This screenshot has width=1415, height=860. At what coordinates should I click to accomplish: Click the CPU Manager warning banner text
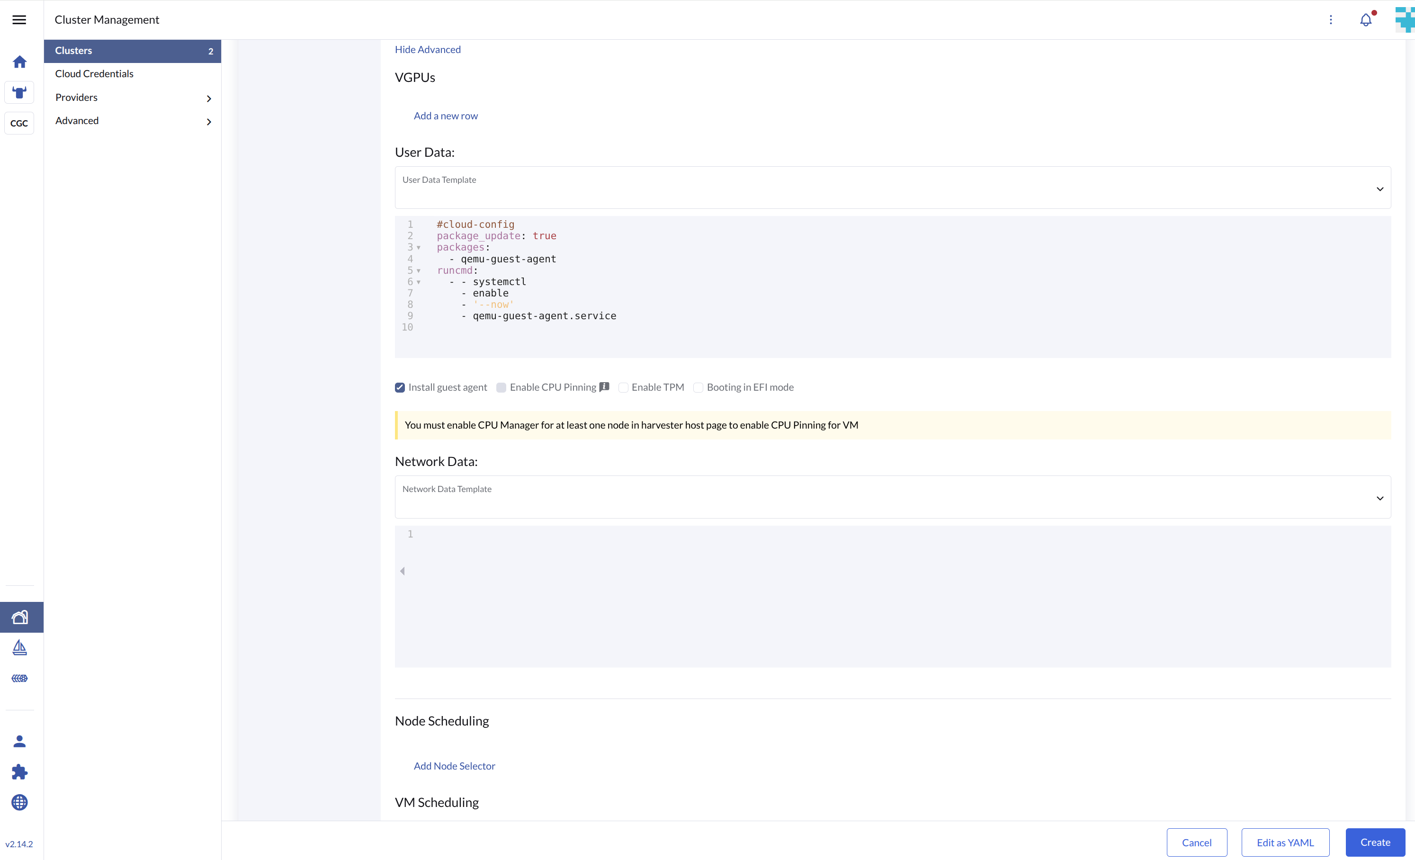(631, 425)
